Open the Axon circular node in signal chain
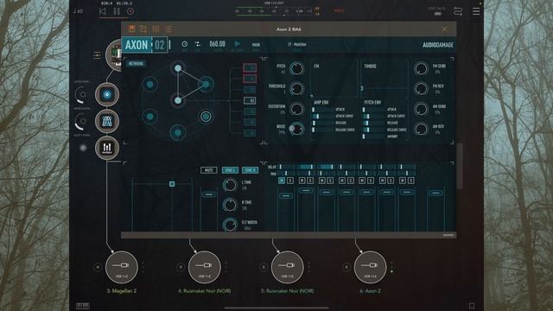 [x=107, y=94]
